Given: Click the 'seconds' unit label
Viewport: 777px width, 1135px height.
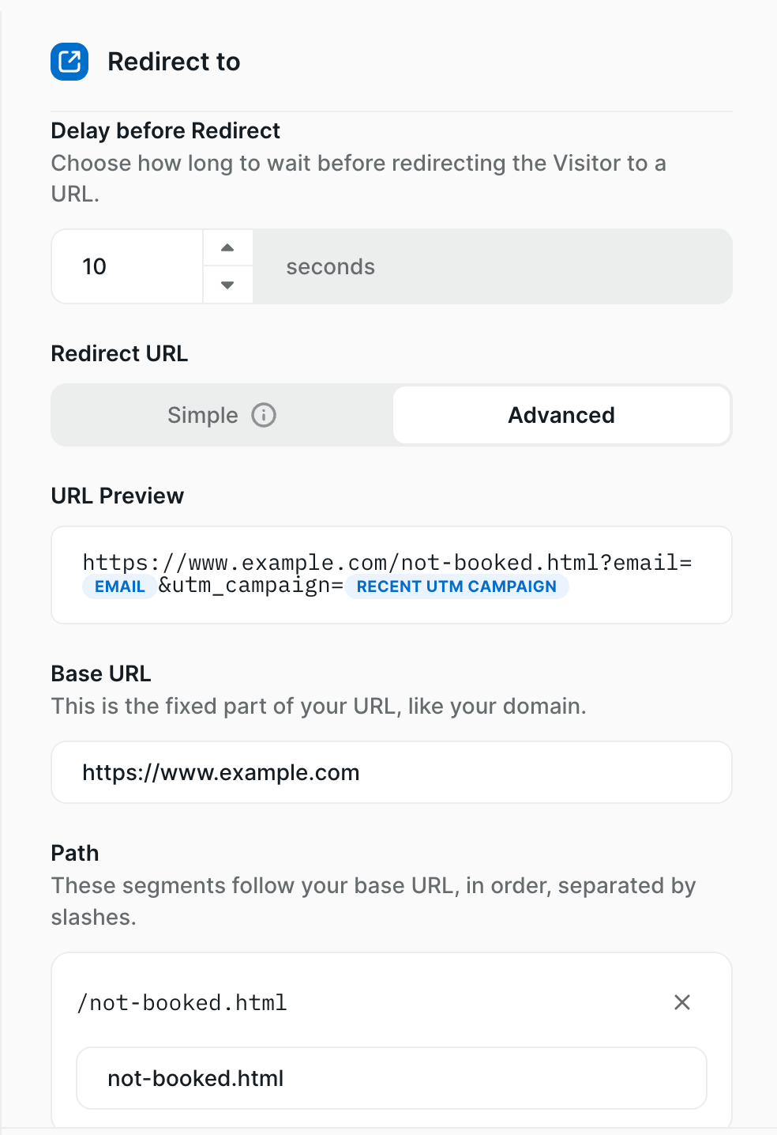Looking at the screenshot, I should click(x=331, y=266).
